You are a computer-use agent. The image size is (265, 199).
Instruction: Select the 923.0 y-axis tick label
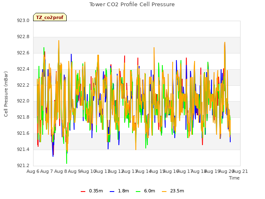[x=23, y=20]
